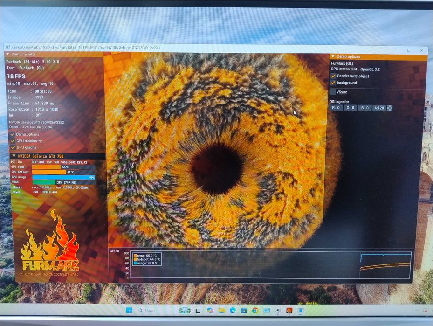Viewport: 433px width, 326px height.
Task: Toggle the GPU graphs checkbox
Action: coord(13,147)
